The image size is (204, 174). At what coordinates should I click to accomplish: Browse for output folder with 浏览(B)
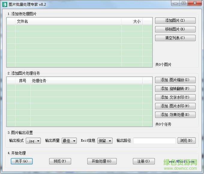(186, 141)
